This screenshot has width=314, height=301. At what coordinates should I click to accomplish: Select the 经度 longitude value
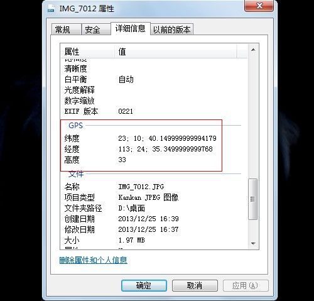point(165,149)
